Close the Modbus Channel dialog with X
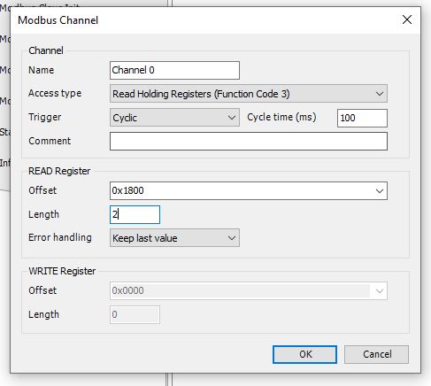Viewport: 431px width, 386px height. (x=407, y=19)
